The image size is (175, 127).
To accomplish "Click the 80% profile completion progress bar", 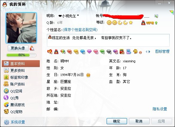I will pyautogui.click(x=21, y=55).
